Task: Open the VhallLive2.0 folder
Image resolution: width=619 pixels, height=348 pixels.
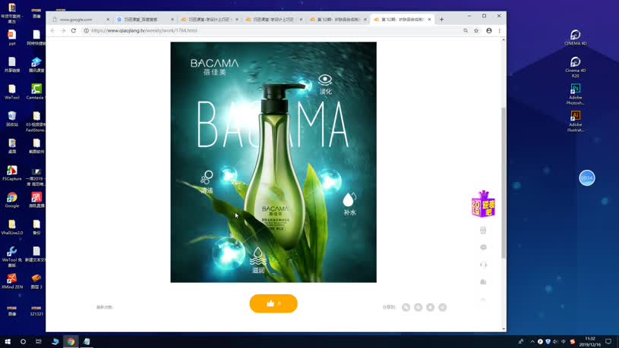Action: point(12,227)
